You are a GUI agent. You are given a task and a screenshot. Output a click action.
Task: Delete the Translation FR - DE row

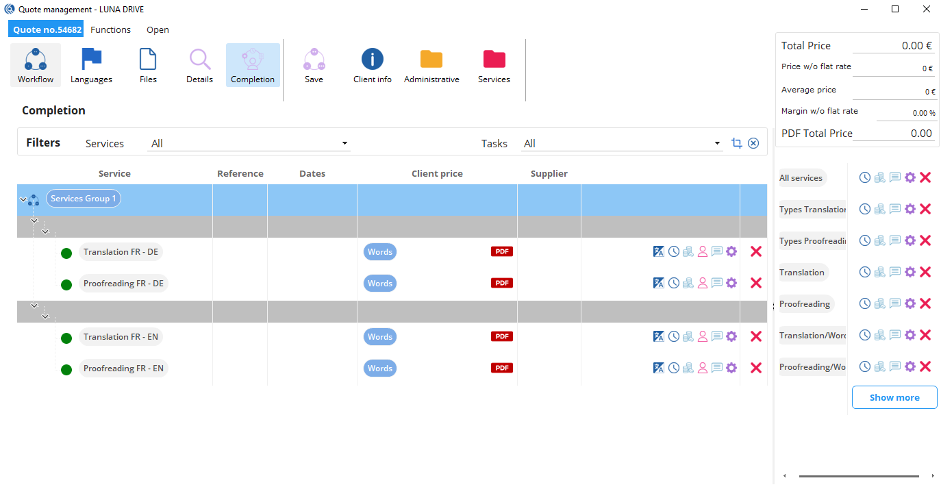click(x=756, y=252)
